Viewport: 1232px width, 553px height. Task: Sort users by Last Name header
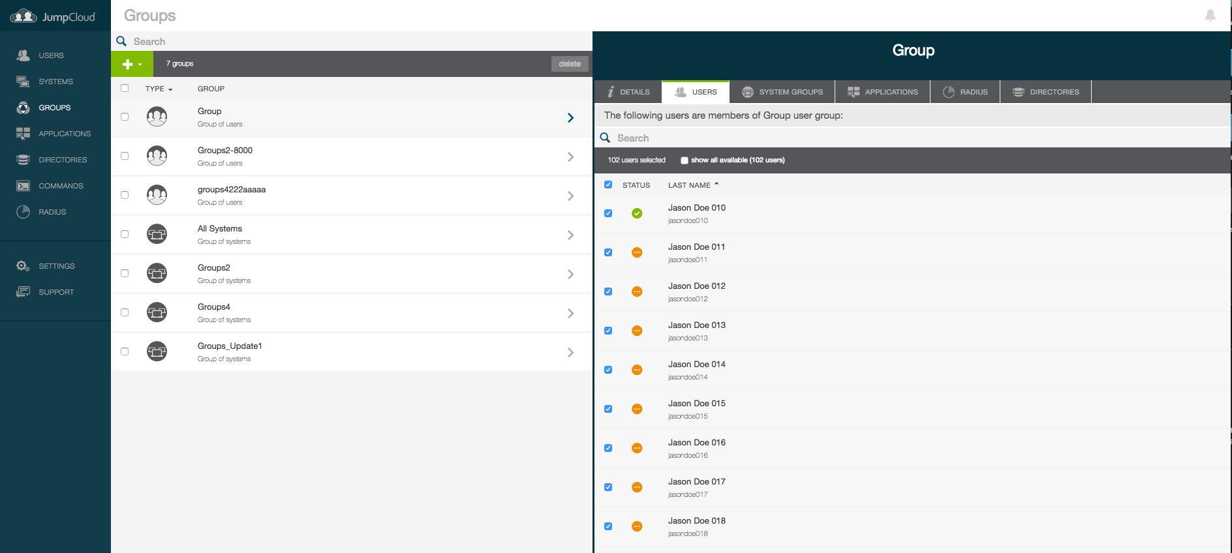[689, 185]
